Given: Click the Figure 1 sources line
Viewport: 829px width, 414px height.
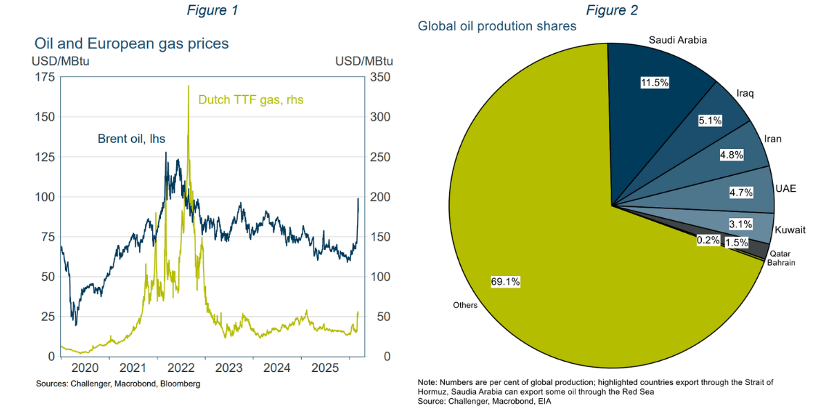Looking at the screenshot, I should (118, 384).
